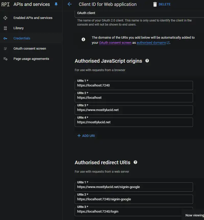The width and height of the screenshot is (204, 220).
Task: Click the info icon beside the domains notice
Action: (x=83, y=40)
